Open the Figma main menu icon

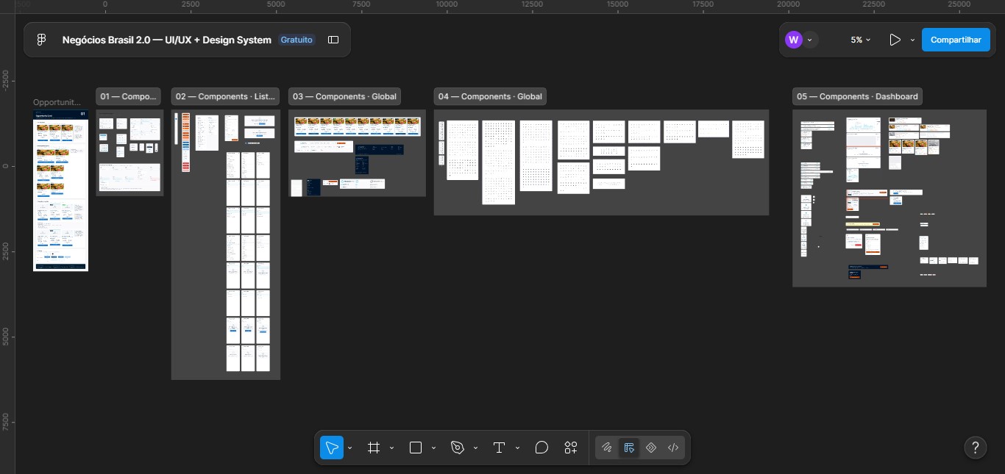click(42, 40)
